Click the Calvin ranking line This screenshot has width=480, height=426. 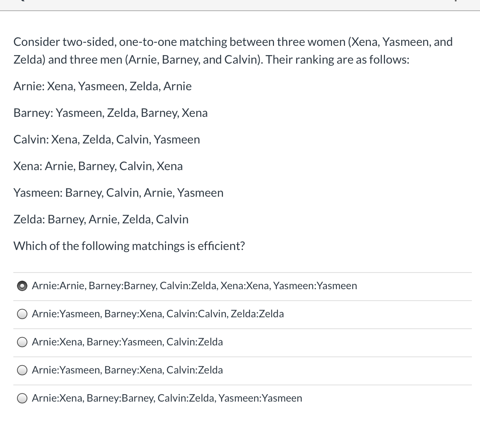pyautogui.click(x=107, y=139)
